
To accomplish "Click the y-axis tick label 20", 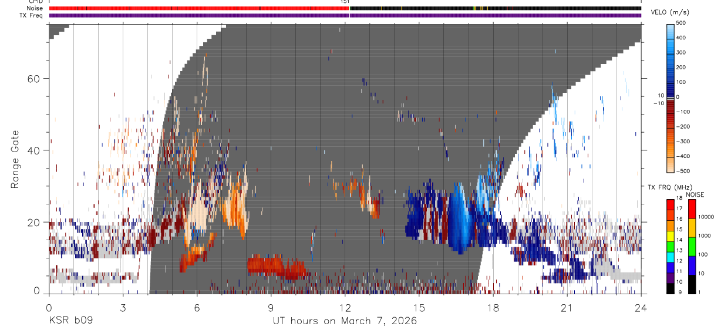I will pos(33,223).
